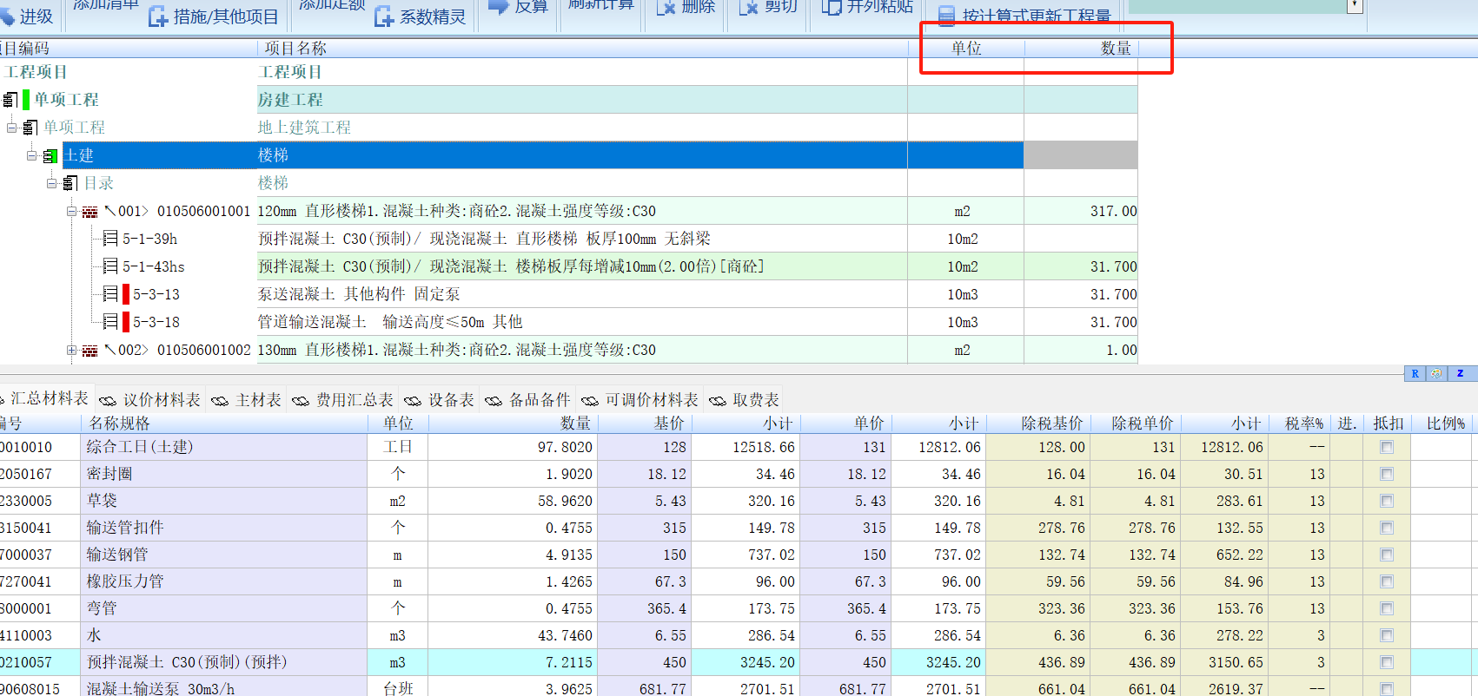The image size is (1478, 696).
Task: Toggle 抵扣 checkbox for 密封圈
Action: (x=1387, y=475)
